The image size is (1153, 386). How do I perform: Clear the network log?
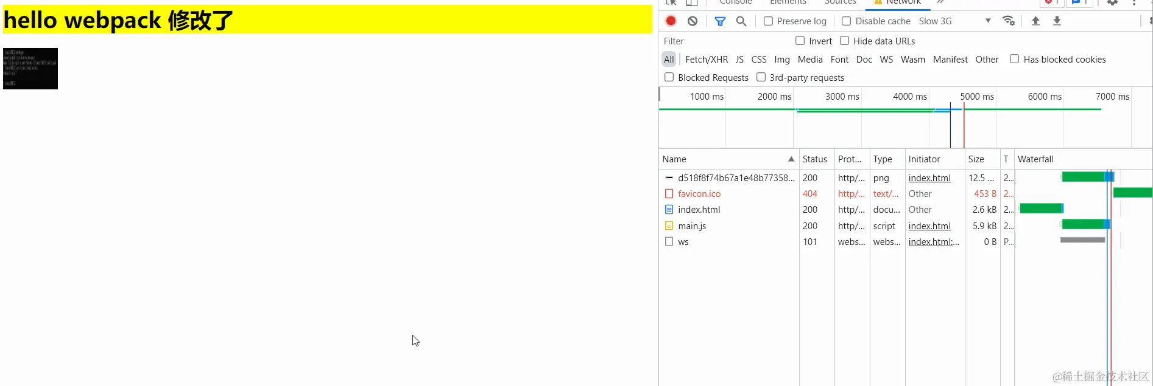tap(693, 21)
